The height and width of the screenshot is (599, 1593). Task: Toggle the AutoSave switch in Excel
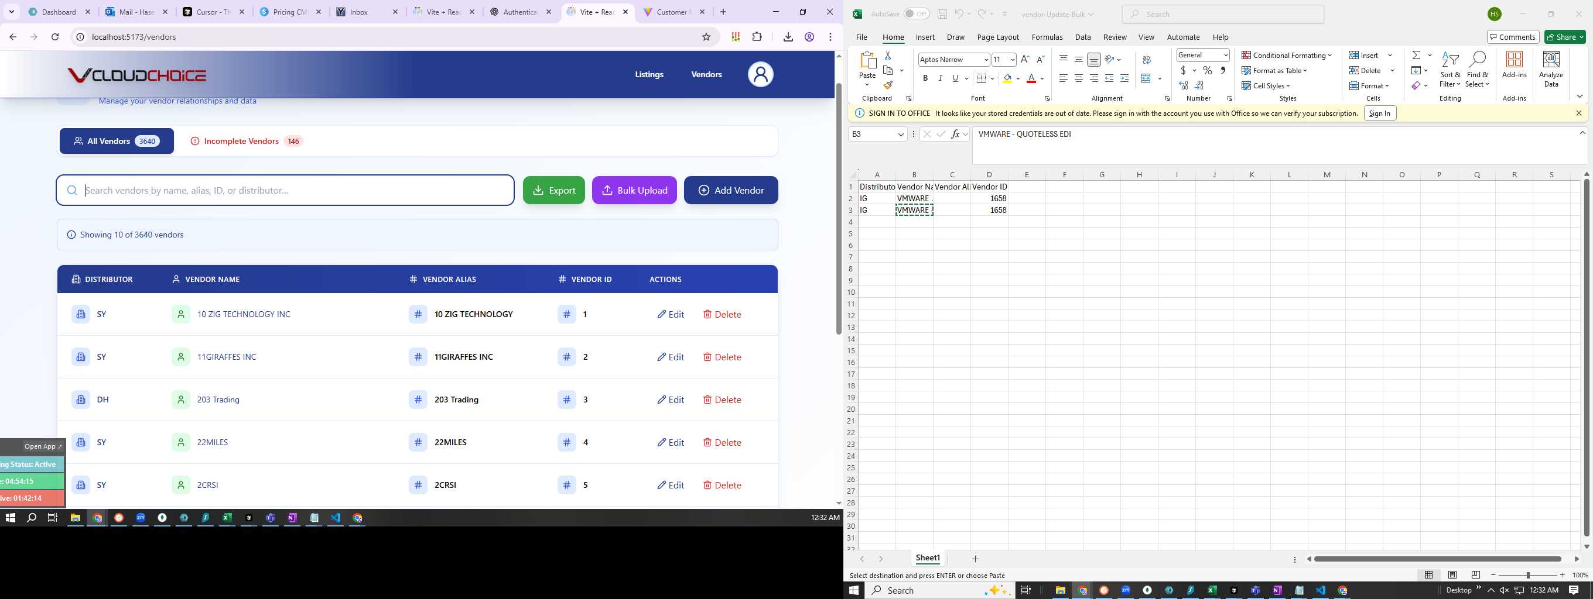pyautogui.click(x=917, y=13)
